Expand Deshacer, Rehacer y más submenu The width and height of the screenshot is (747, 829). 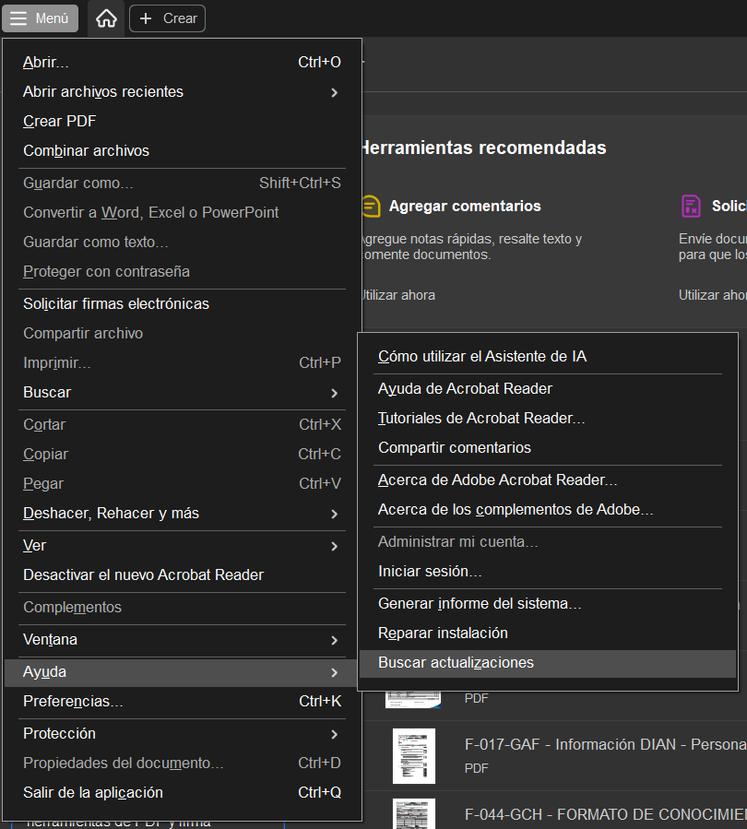click(x=182, y=514)
